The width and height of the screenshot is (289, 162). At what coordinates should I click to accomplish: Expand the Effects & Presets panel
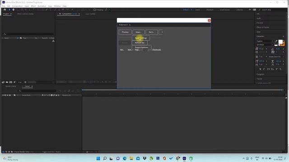263,27
